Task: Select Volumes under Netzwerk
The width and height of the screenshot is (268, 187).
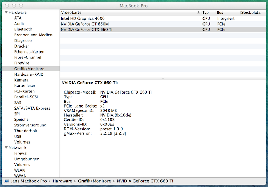Action: click(x=22, y=165)
